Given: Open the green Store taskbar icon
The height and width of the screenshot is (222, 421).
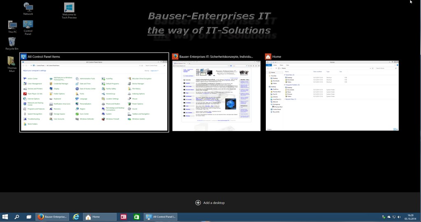Looking at the screenshot, I should [136, 217].
